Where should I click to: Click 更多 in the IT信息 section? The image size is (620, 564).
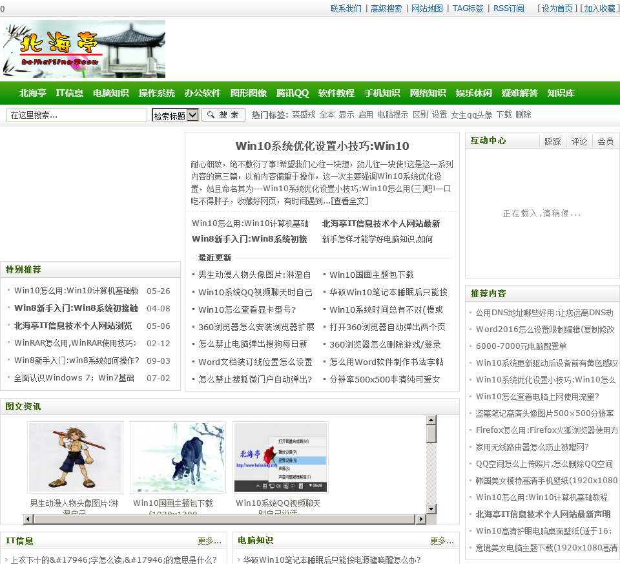[x=209, y=541]
